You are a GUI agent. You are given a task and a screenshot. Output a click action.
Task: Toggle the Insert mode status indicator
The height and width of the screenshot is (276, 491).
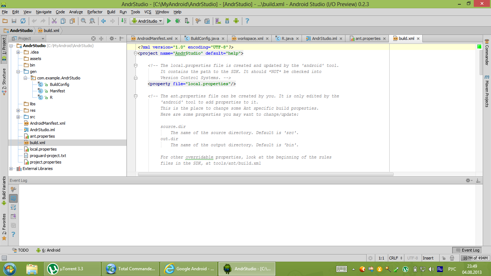428,258
